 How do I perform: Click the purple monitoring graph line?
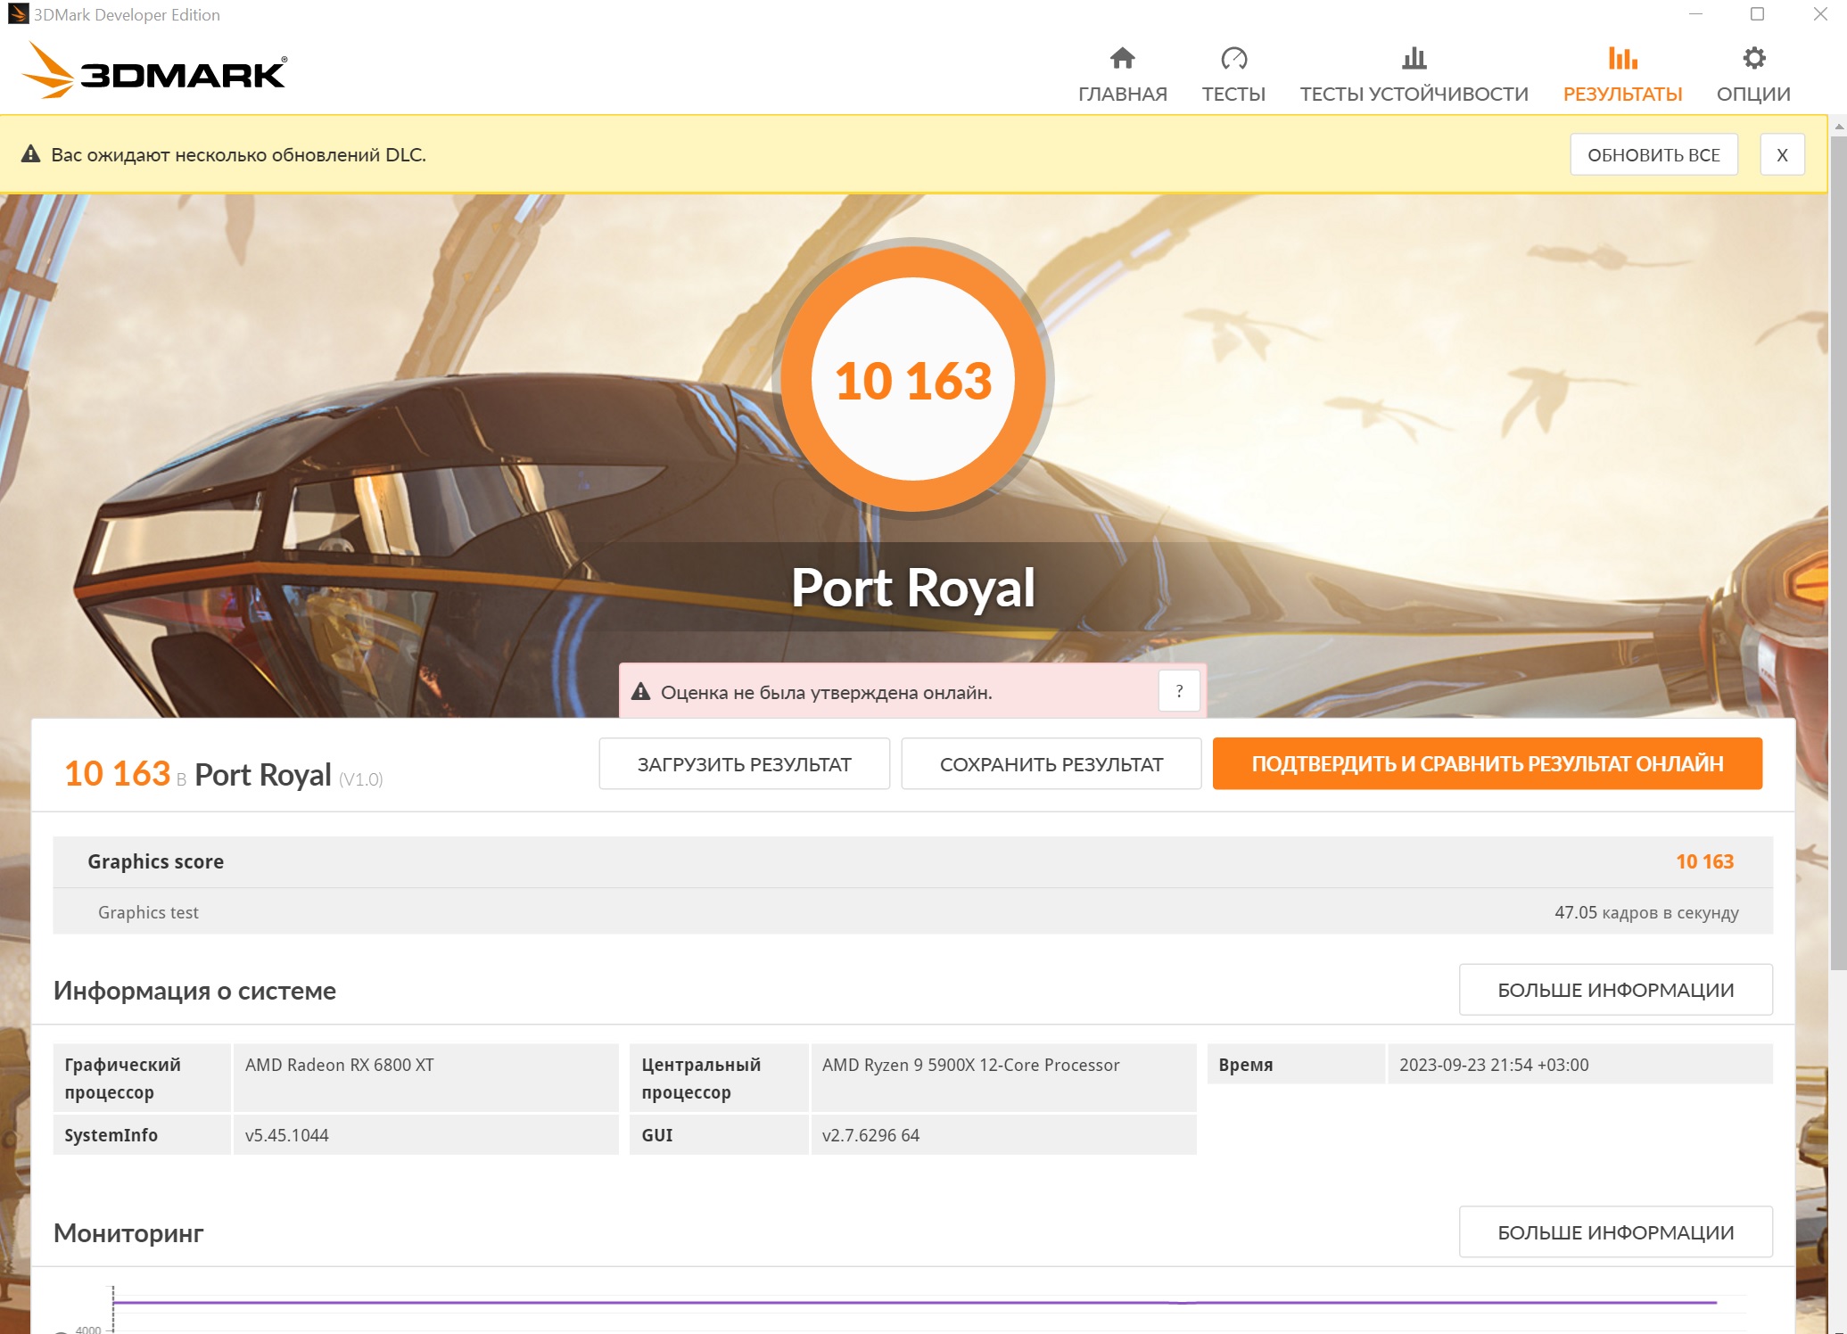pyautogui.click(x=892, y=1303)
